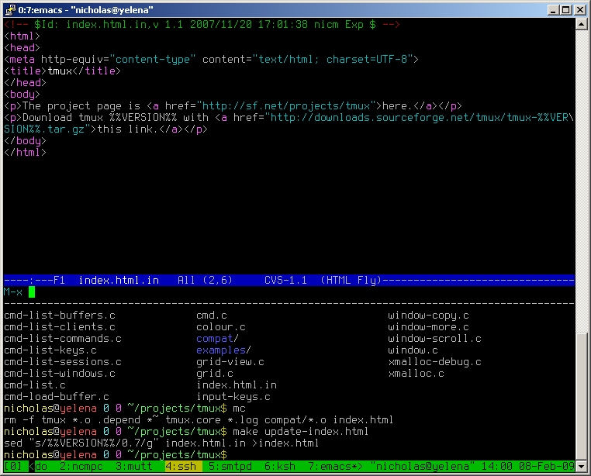The image size is (591, 476).
Task: Select the active 7:emacs tmux window
Action: click(334, 467)
